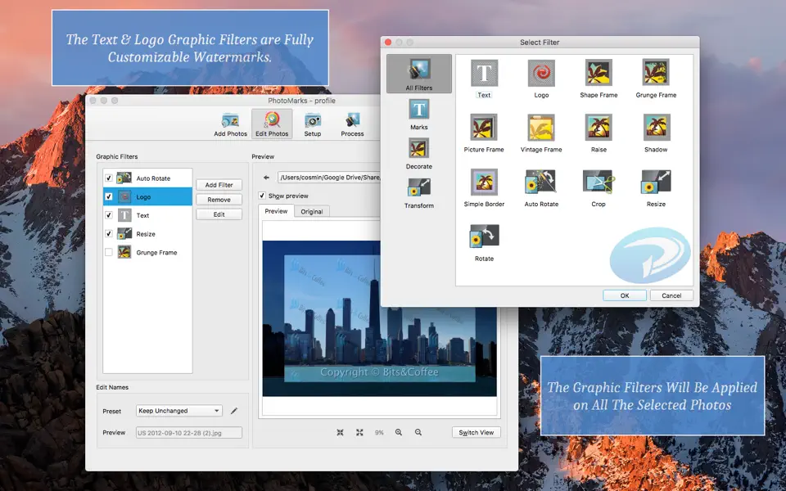Open the Add Photos toolbar icon

229,123
